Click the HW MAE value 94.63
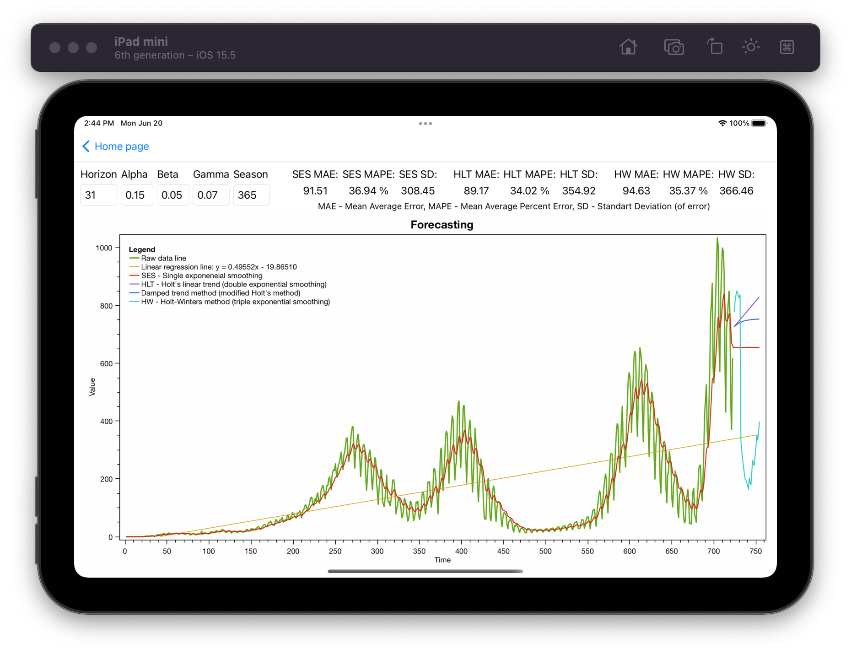 (x=636, y=191)
